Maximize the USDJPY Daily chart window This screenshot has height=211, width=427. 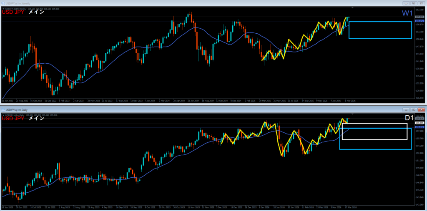pos(413,110)
